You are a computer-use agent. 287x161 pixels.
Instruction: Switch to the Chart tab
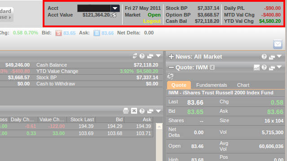click(x=243, y=85)
